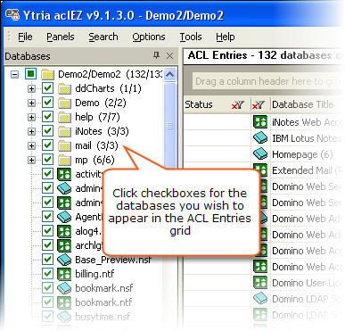Collapse the Demo2/Demo2 server node
Image resolution: width=345 pixels, height=331 pixels.
point(14,74)
